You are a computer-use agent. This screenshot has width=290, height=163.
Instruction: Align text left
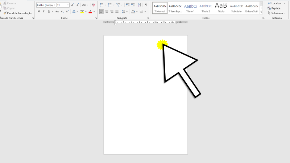pos(101,12)
